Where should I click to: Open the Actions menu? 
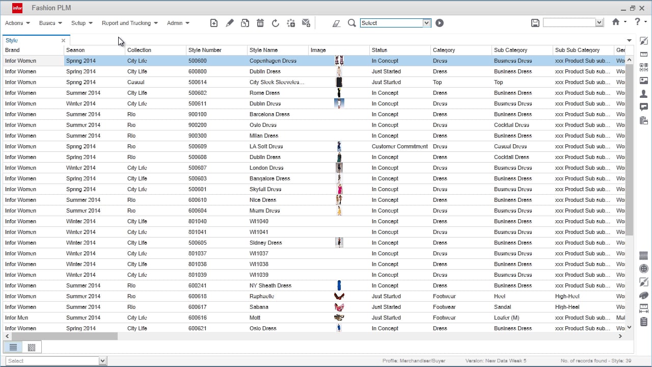coord(17,23)
